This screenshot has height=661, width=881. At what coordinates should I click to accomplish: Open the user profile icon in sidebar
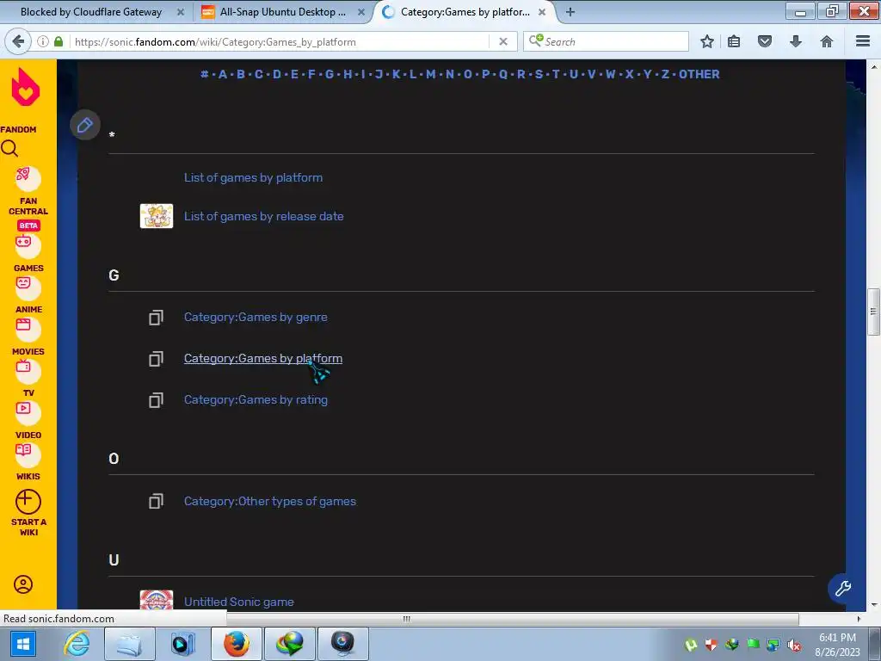tap(23, 584)
